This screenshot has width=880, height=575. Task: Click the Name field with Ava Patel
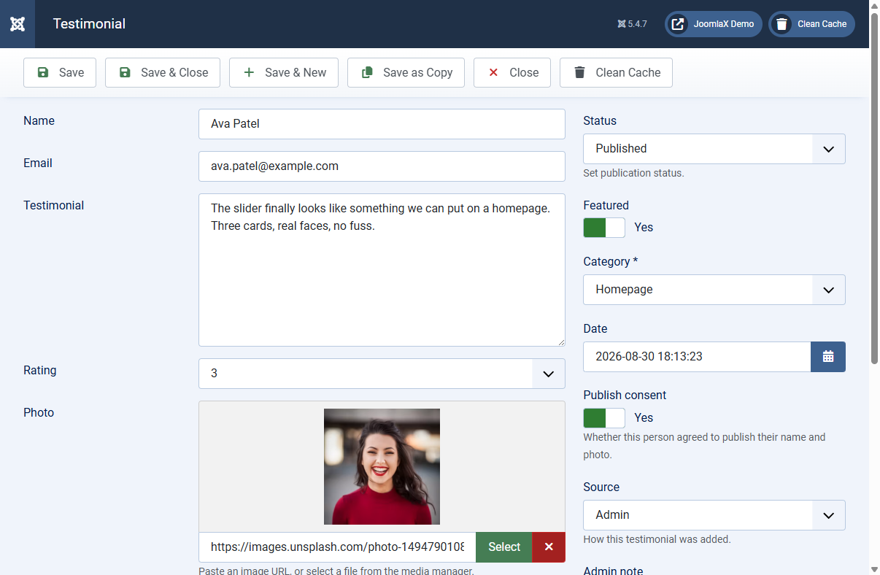click(382, 124)
